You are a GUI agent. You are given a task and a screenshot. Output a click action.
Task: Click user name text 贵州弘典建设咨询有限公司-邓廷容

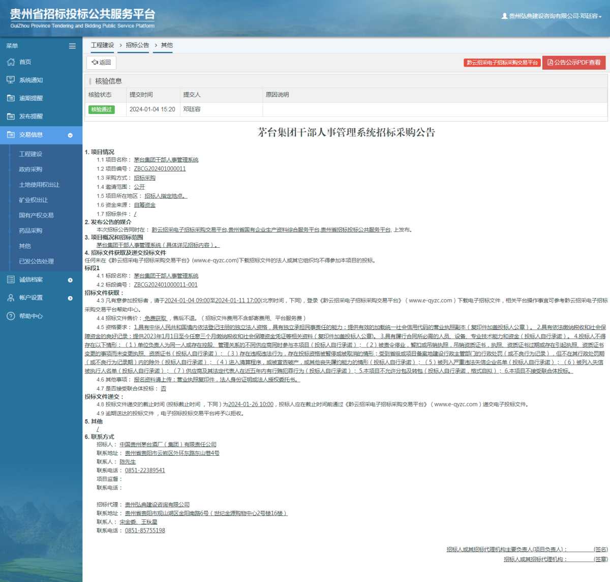(553, 16)
